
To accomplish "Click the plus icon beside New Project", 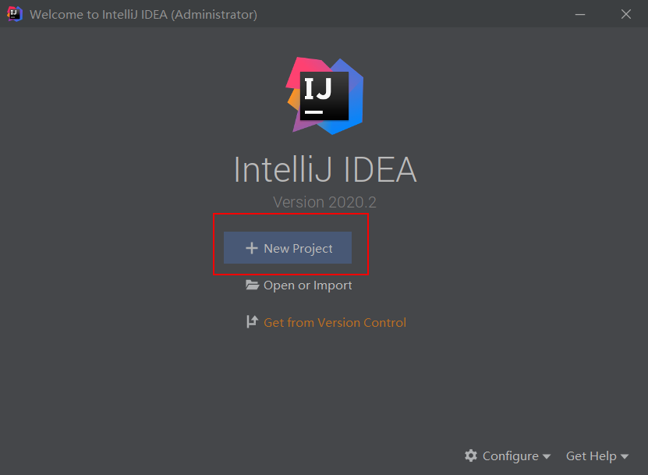I will [251, 248].
